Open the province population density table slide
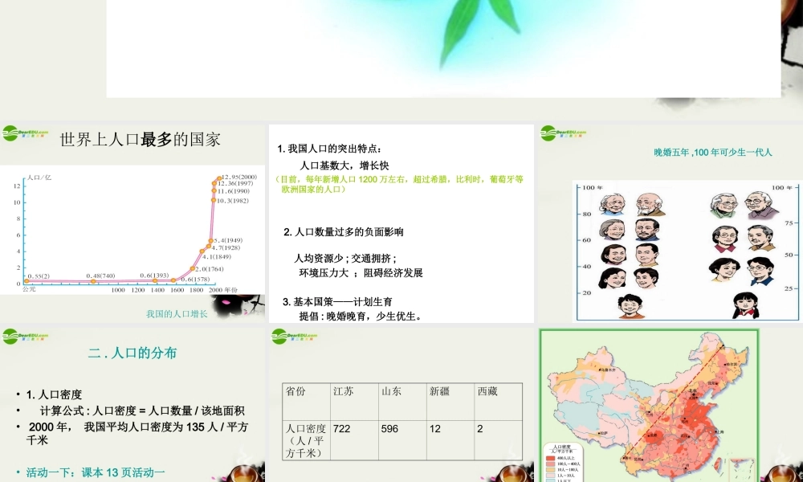The height and width of the screenshot is (482, 803). [401, 405]
